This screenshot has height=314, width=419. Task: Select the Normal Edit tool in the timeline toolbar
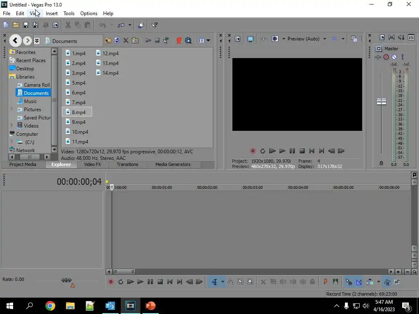(214, 282)
